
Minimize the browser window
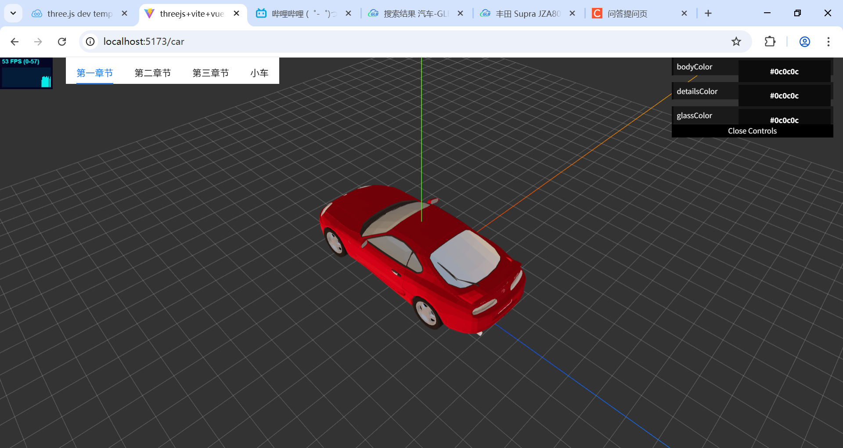click(767, 13)
